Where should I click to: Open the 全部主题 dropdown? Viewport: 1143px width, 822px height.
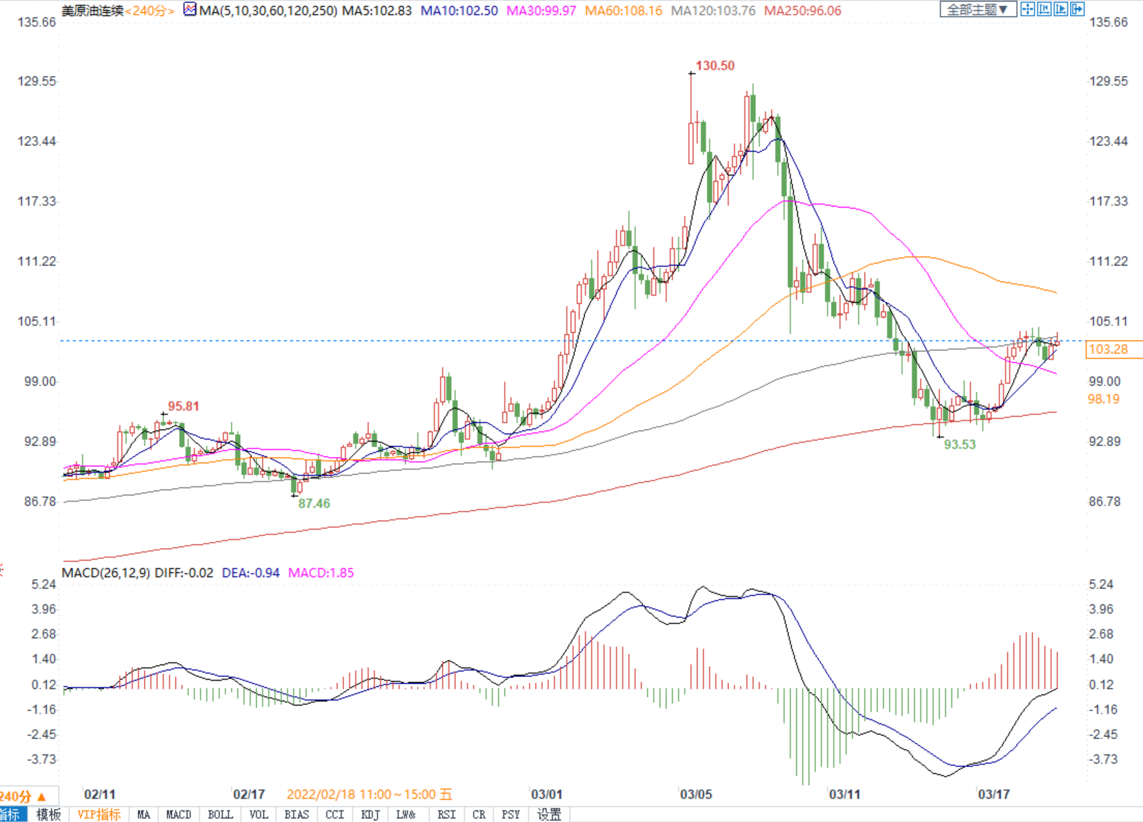977,10
